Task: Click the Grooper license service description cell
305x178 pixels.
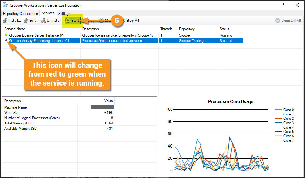Action: tap(119, 35)
